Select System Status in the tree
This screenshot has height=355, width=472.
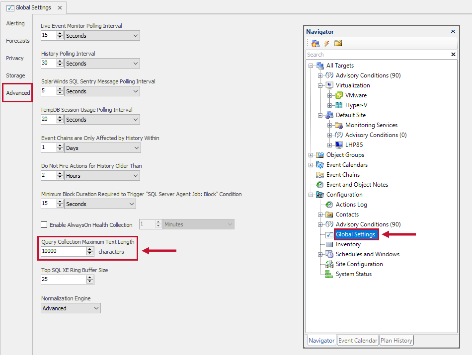(x=353, y=274)
